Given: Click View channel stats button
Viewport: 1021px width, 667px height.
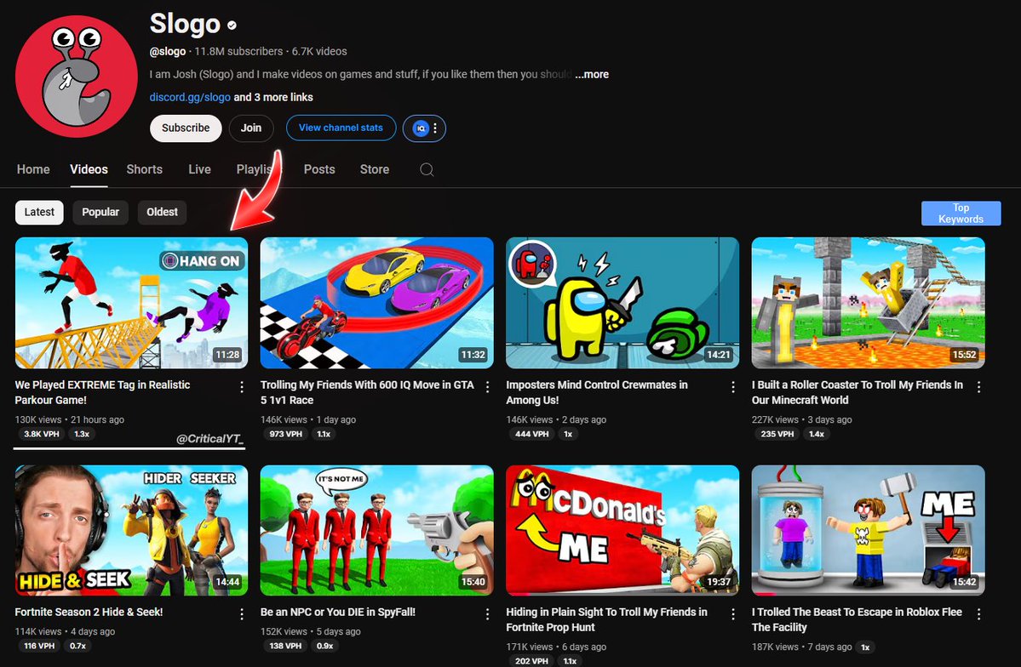Looking at the screenshot, I should click(x=341, y=128).
